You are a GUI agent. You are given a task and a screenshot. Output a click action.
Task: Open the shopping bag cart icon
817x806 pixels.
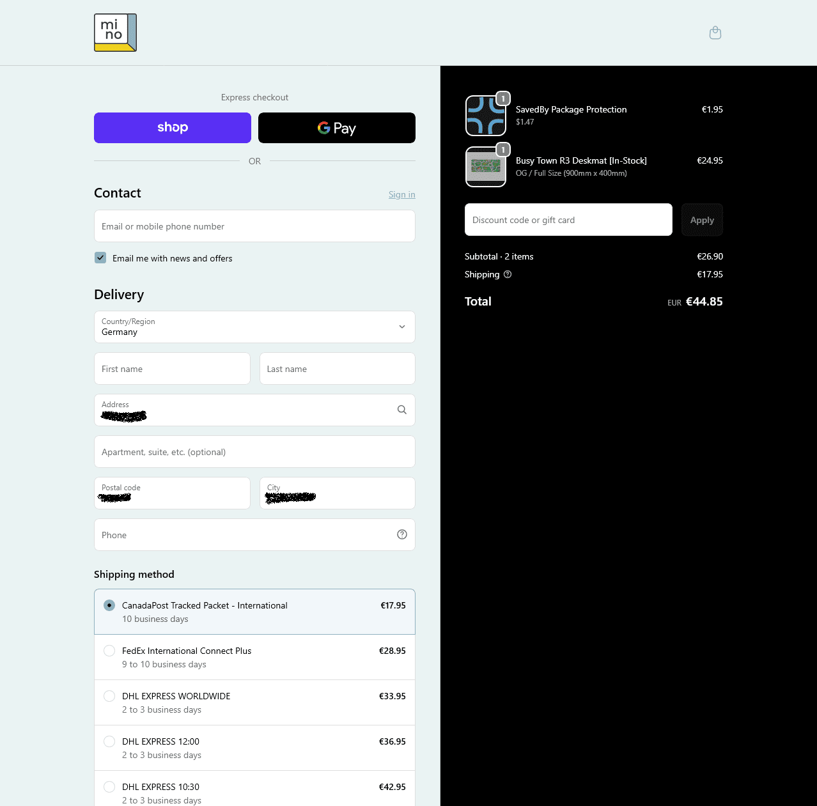(x=715, y=33)
